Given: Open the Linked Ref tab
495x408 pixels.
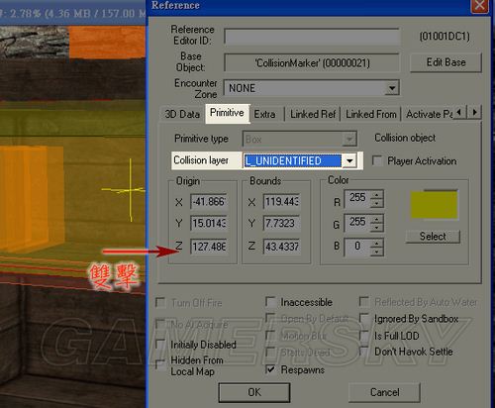Looking at the screenshot, I should click(313, 114).
